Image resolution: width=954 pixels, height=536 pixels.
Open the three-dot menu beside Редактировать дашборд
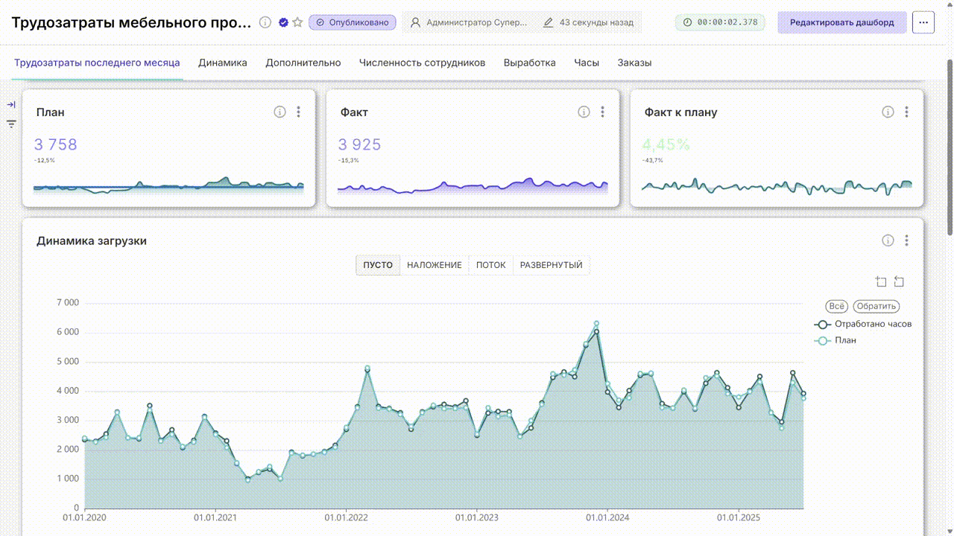923,22
